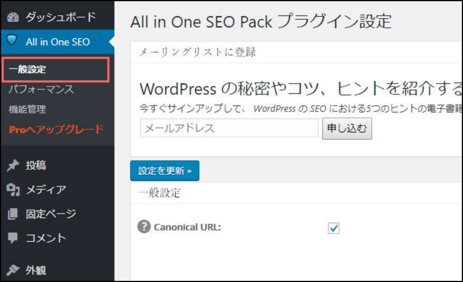Collapse the 一般設定 panel header
The width and height of the screenshot is (463, 282).
pyautogui.click(x=296, y=193)
